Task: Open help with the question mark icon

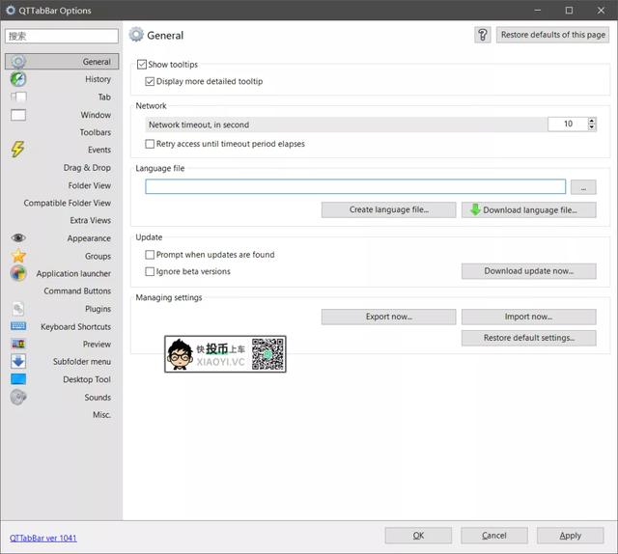Action: pos(483,35)
